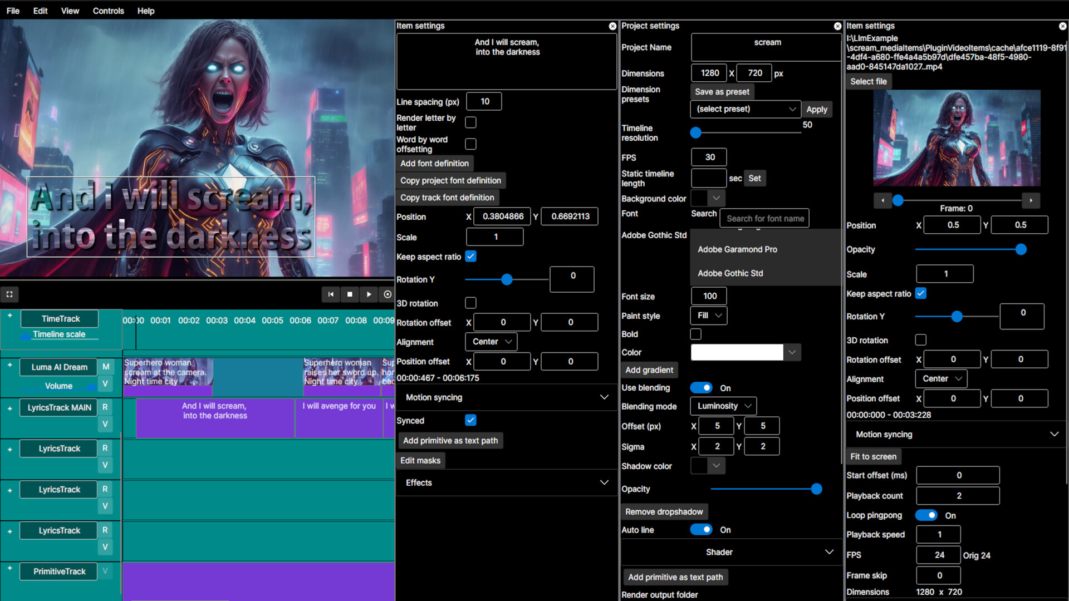Click the record icon in playback controls
This screenshot has height=601, width=1069.
point(388,294)
